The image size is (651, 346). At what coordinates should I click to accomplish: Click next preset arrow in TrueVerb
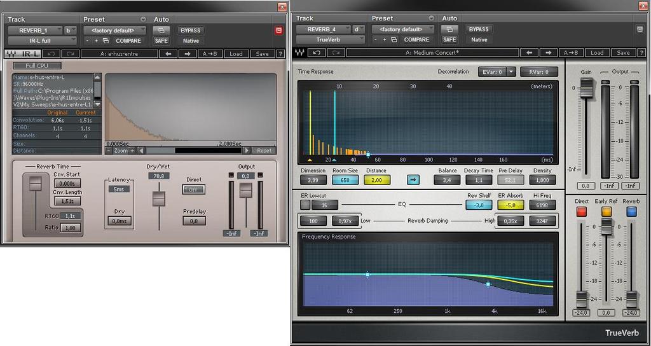(549, 53)
